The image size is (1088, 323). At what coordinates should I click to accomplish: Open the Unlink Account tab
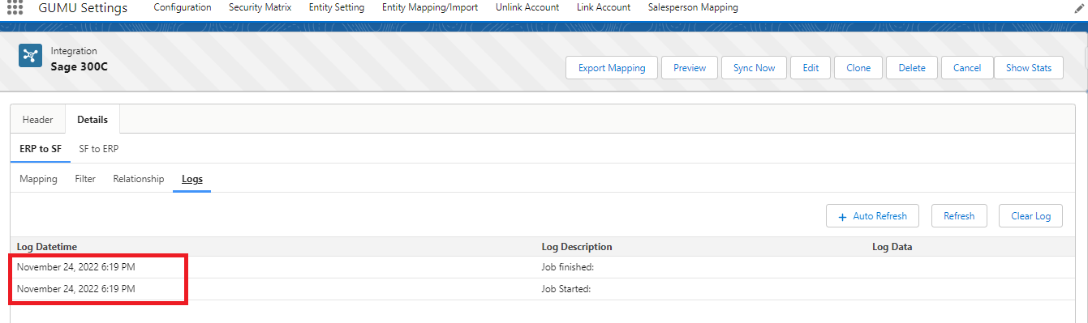[527, 7]
